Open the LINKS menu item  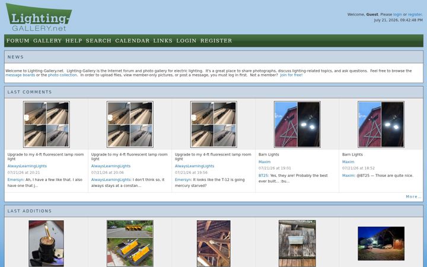[x=163, y=40]
